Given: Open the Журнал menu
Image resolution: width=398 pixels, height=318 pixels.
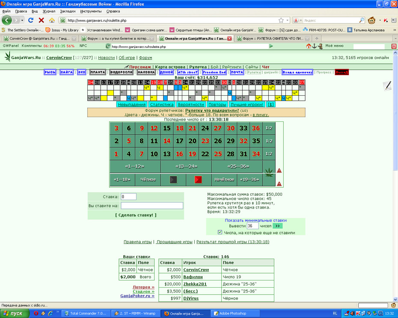Looking at the screenshot, I should point(49,11).
